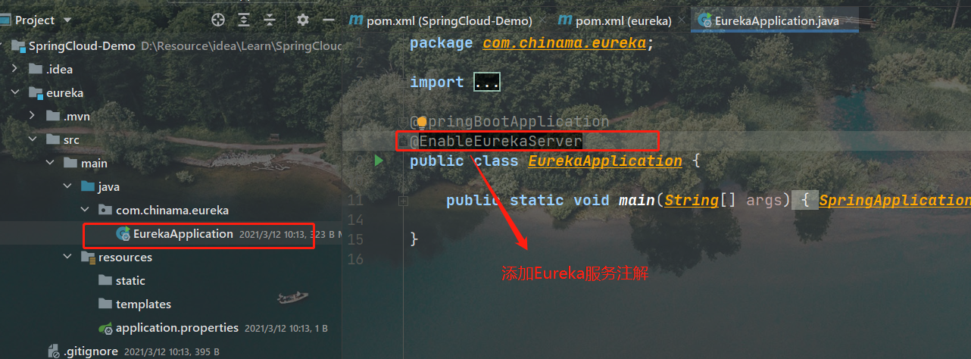
Task: Select the templates folder
Action: tap(143, 304)
